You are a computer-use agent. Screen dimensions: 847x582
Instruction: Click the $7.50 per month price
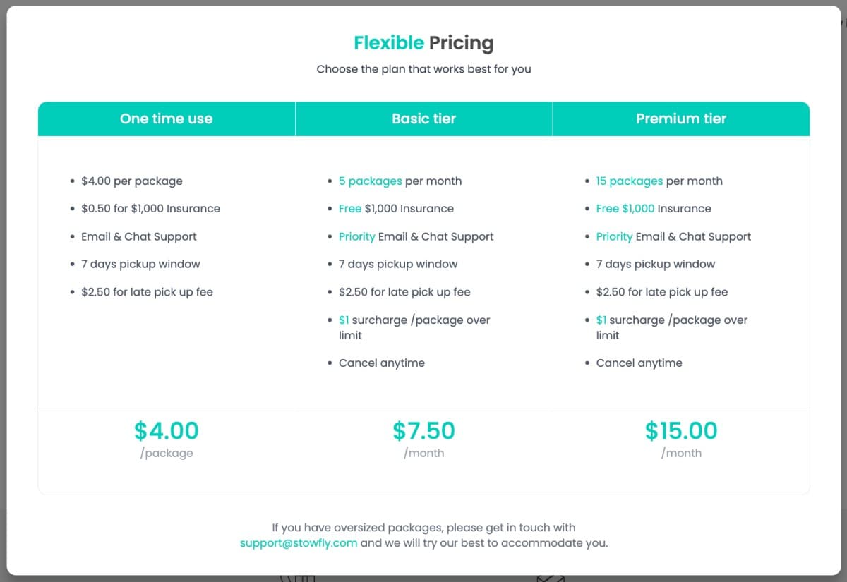pyautogui.click(x=423, y=430)
